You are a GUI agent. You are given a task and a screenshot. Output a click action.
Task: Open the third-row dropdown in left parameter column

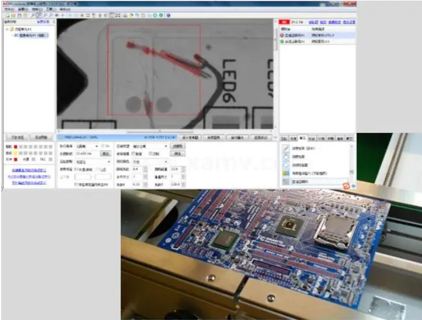(93, 162)
